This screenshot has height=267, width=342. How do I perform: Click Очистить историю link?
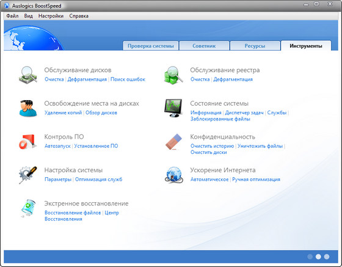[x=213, y=146]
